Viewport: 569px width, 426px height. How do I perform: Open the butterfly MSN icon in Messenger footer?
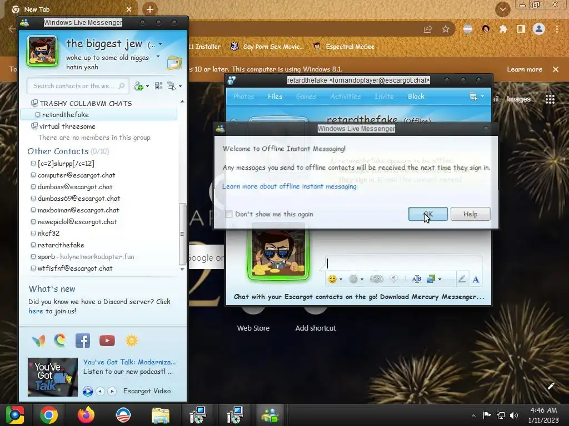pyautogui.click(x=38, y=341)
